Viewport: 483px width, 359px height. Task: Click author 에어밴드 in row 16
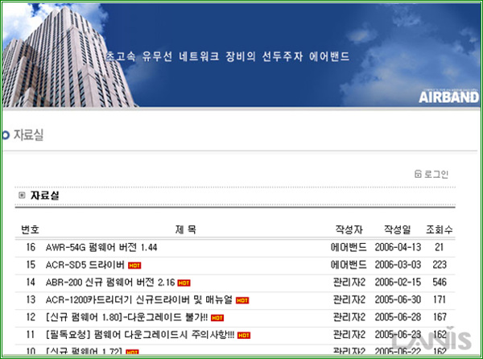[x=349, y=247]
